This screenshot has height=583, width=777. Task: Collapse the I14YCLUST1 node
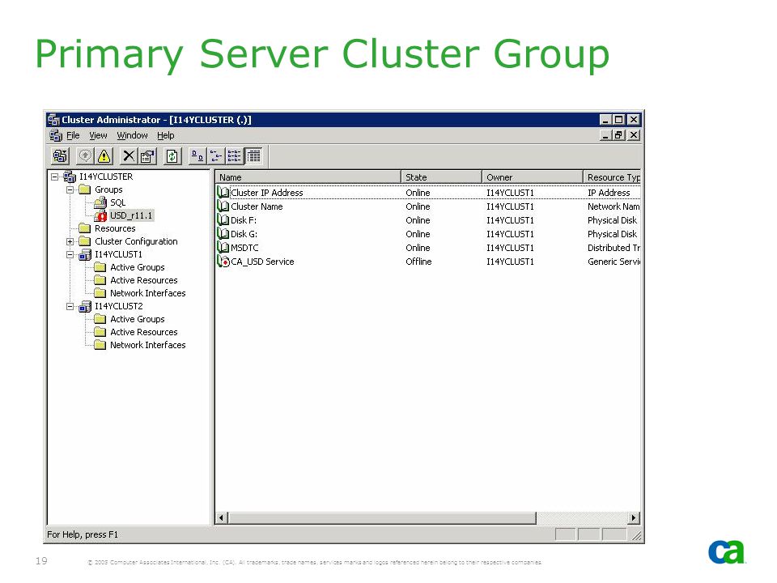[70, 254]
